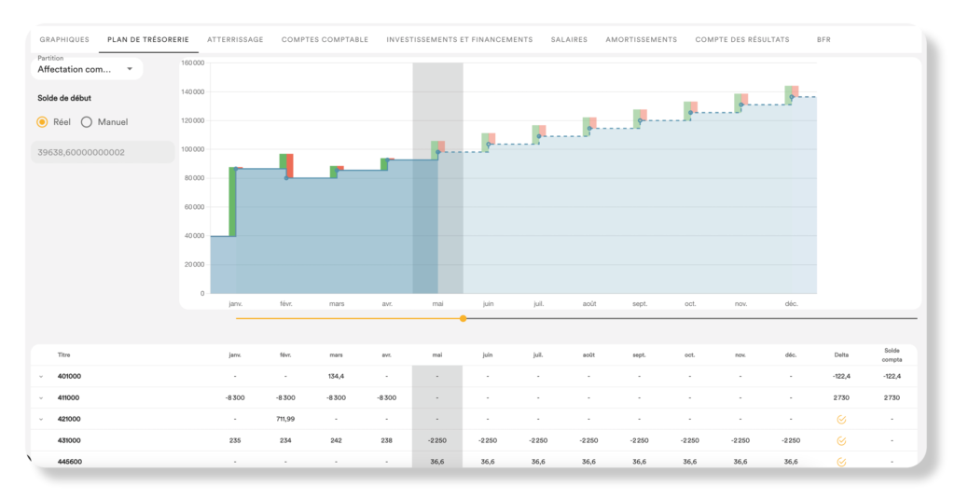Click the May data point on the chart

(438, 152)
